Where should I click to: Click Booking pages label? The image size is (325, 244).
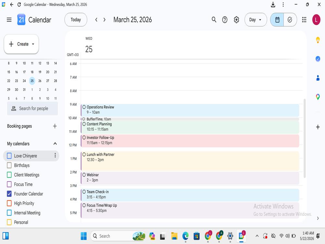(x=19, y=126)
